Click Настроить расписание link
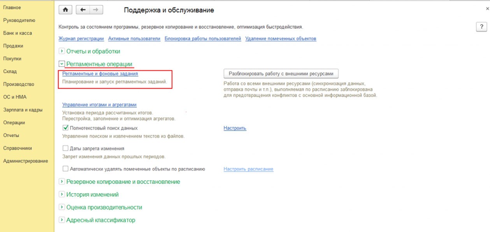 coord(248,169)
